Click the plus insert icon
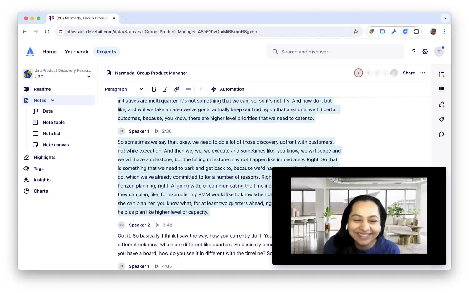469x293 pixels. (x=201, y=89)
